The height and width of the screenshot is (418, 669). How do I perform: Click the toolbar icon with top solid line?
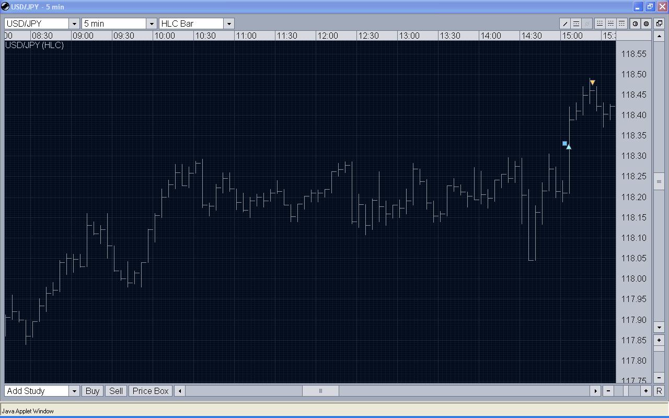(x=622, y=24)
